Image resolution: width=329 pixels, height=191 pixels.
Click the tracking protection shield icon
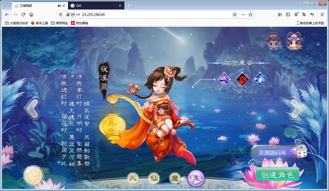coord(61,14)
